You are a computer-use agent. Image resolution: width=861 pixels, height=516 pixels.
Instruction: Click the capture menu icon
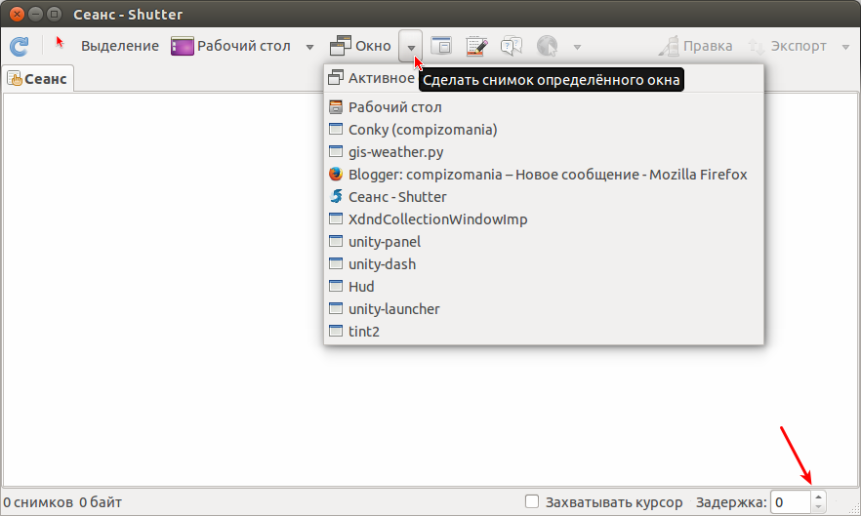coord(476,46)
